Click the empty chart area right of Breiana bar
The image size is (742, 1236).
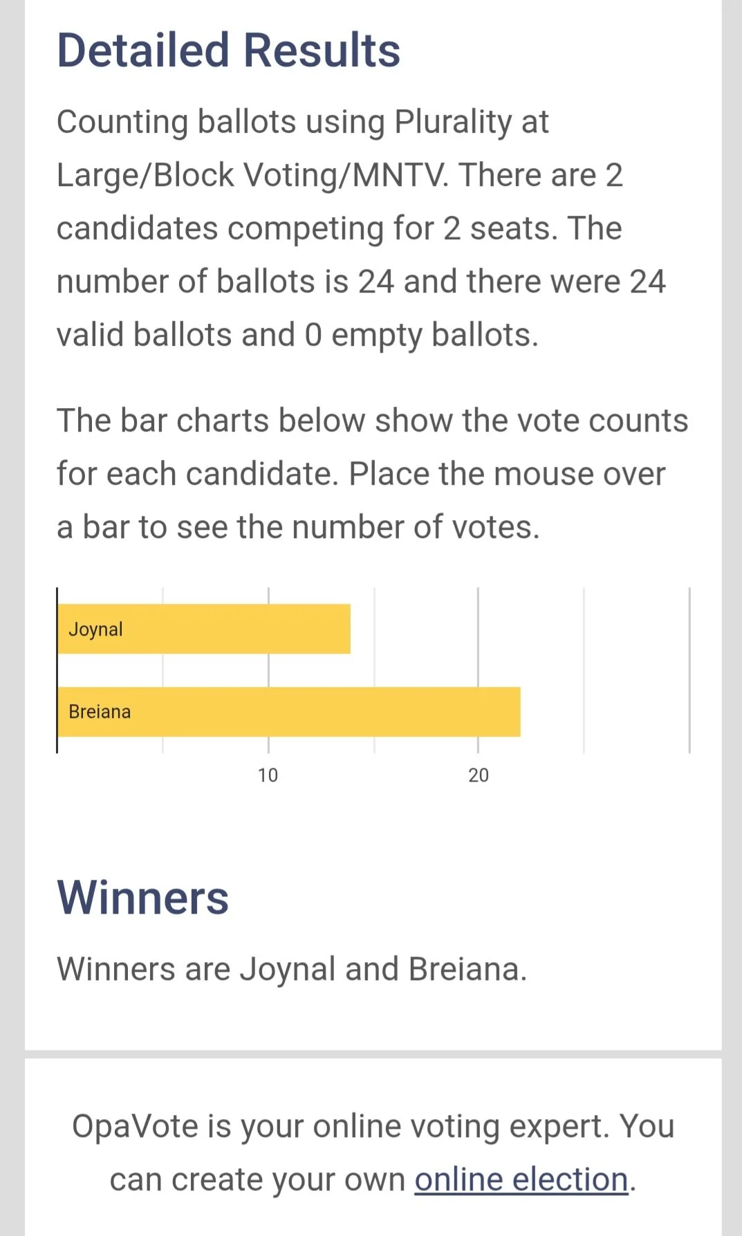click(605, 712)
